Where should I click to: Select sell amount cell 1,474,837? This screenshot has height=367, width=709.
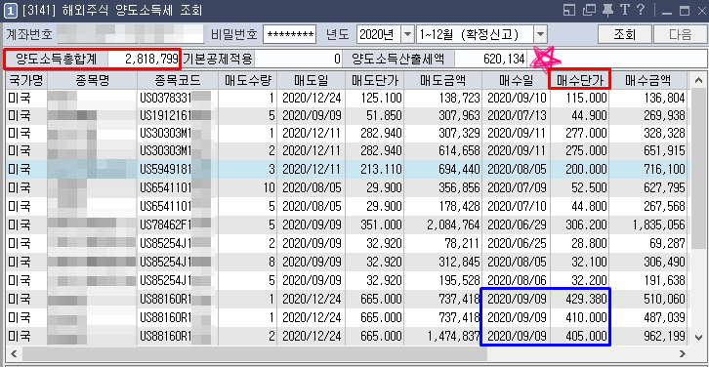442,337
